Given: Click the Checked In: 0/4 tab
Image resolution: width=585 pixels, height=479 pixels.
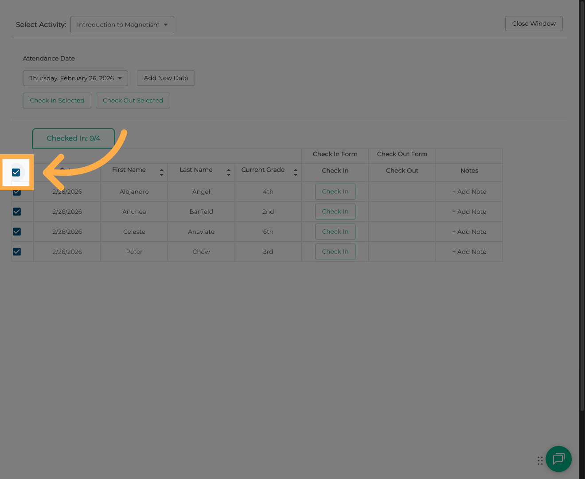Looking at the screenshot, I should 74,138.
